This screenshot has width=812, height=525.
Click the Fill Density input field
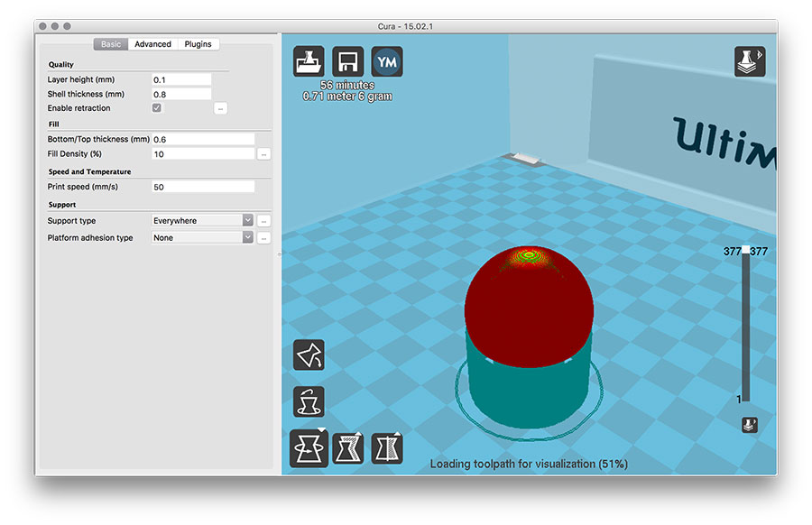[x=203, y=153]
